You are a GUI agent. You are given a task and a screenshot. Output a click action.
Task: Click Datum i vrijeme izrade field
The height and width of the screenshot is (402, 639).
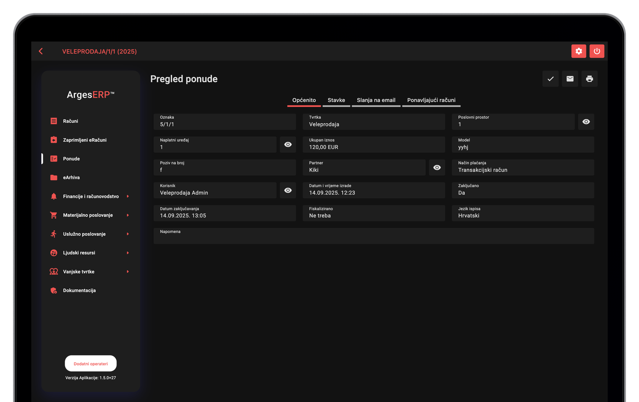374,190
